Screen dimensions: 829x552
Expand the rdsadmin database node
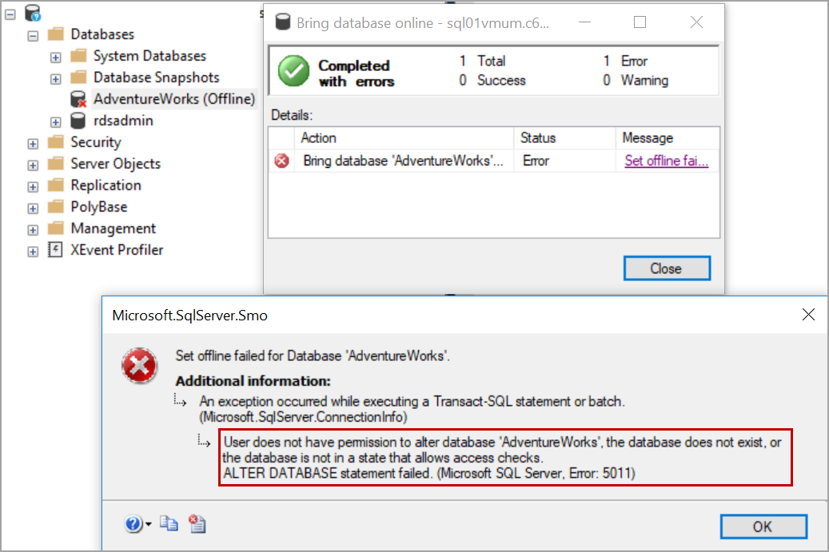coord(55,122)
